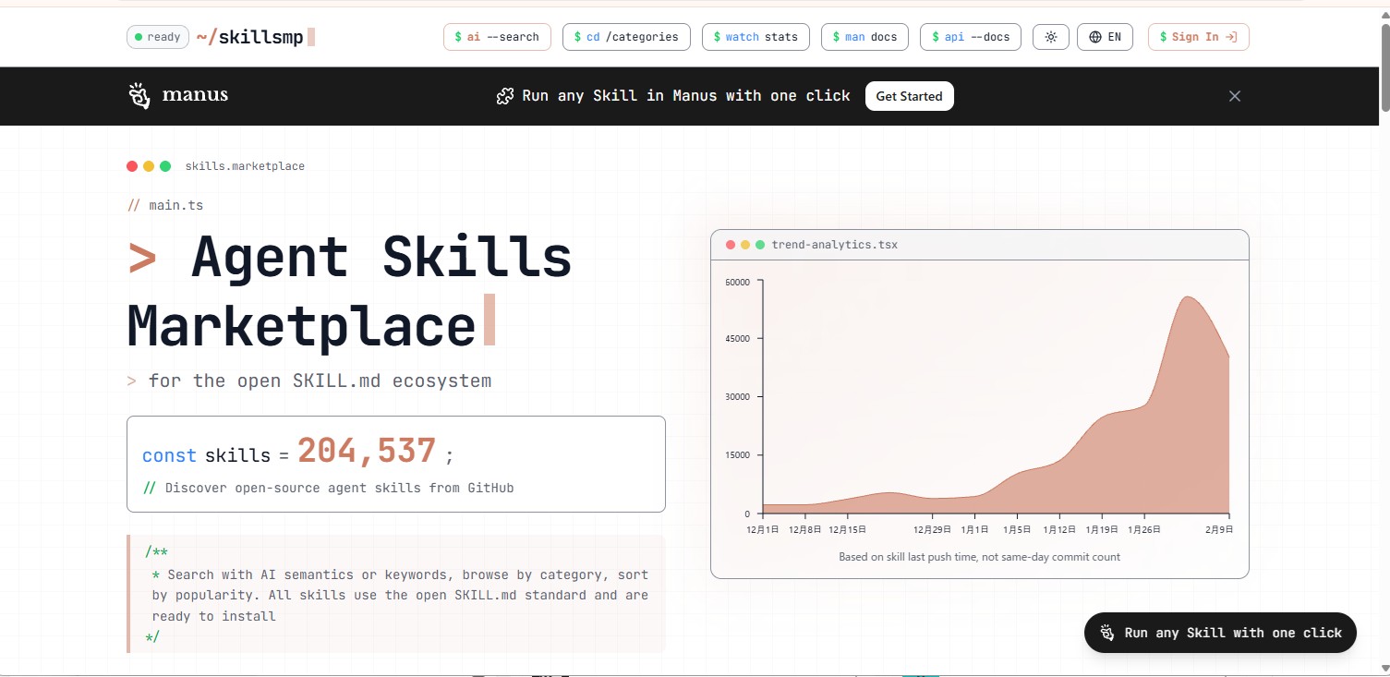Click the 'for the open SKILL.md ecosystem' subtitle
Image resolution: width=1390 pixels, height=677 pixels.
pyautogui.click(x=320, y=381)
